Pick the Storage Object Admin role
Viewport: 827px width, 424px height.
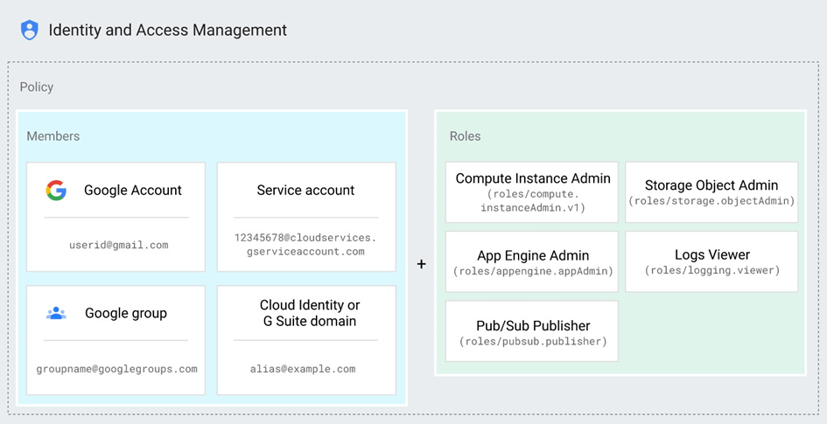tap(711, 191)
